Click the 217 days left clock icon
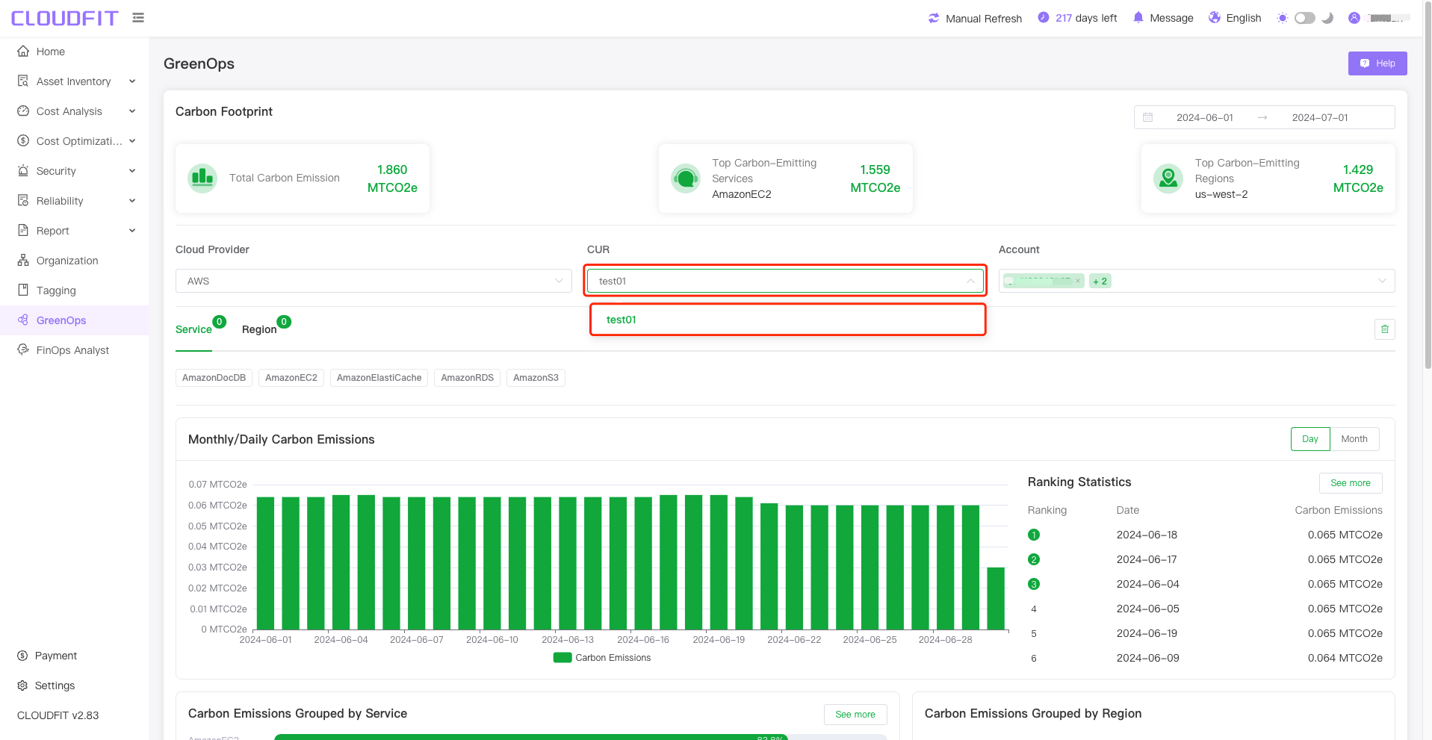 click(1044, 18)
